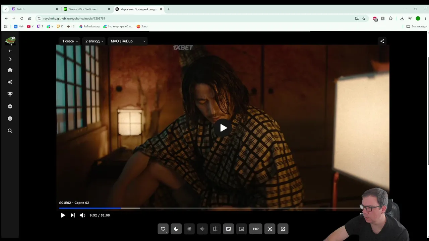Go back with sidebar left arrow
This screenshot has height=241, width=429.
(10, 51)
